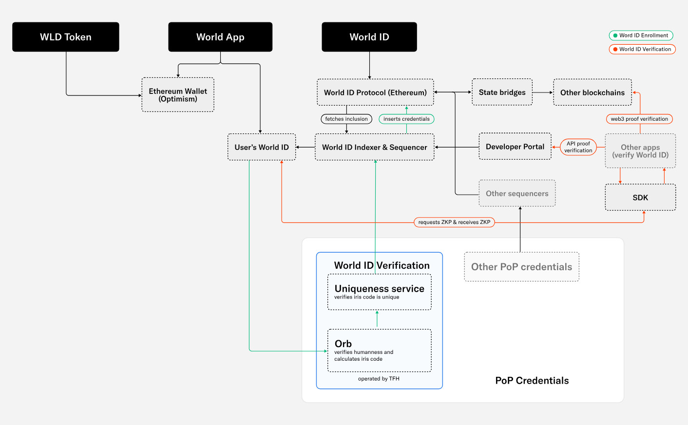
Task: Click the green Word ID Enrollment legend dot
Action: pos(615,36)
